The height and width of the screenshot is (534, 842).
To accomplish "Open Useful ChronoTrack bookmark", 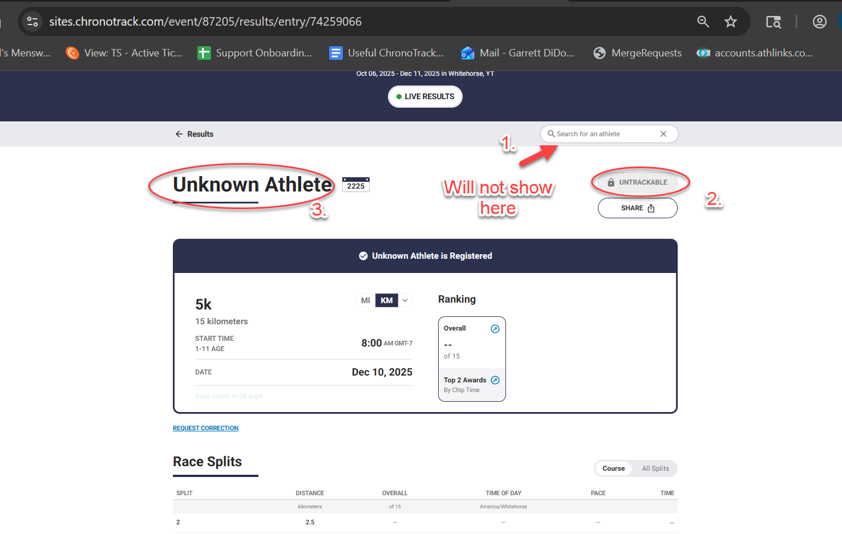I will pyautogui.click(x=387, y=53).
